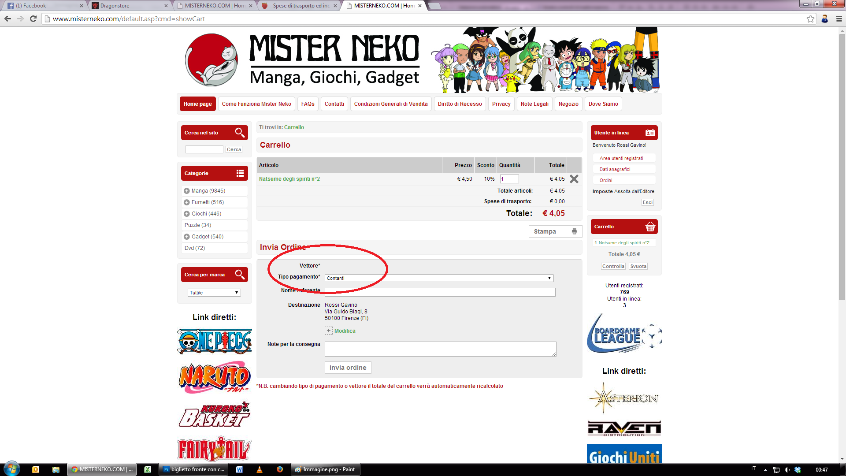
Task: Click the search magnifier in Cerca nel sito
Action: point(240,133)
